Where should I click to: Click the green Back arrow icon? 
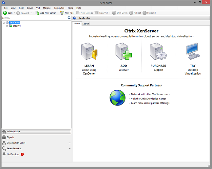point(5,13)
